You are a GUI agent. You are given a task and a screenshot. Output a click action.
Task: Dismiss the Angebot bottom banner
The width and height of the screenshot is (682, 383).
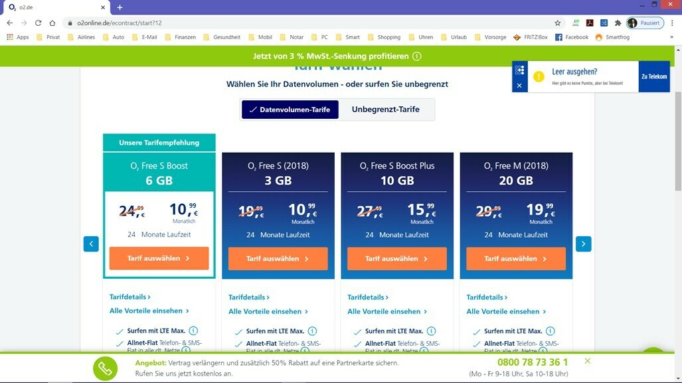click(588, 361)
